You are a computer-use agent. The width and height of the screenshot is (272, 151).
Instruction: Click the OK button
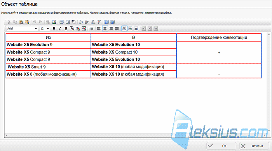(x=221, y=146)
